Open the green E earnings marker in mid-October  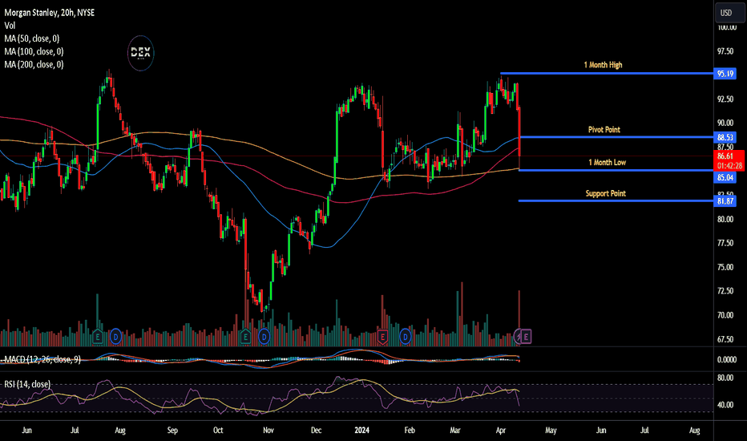click(x=245, y=337)
